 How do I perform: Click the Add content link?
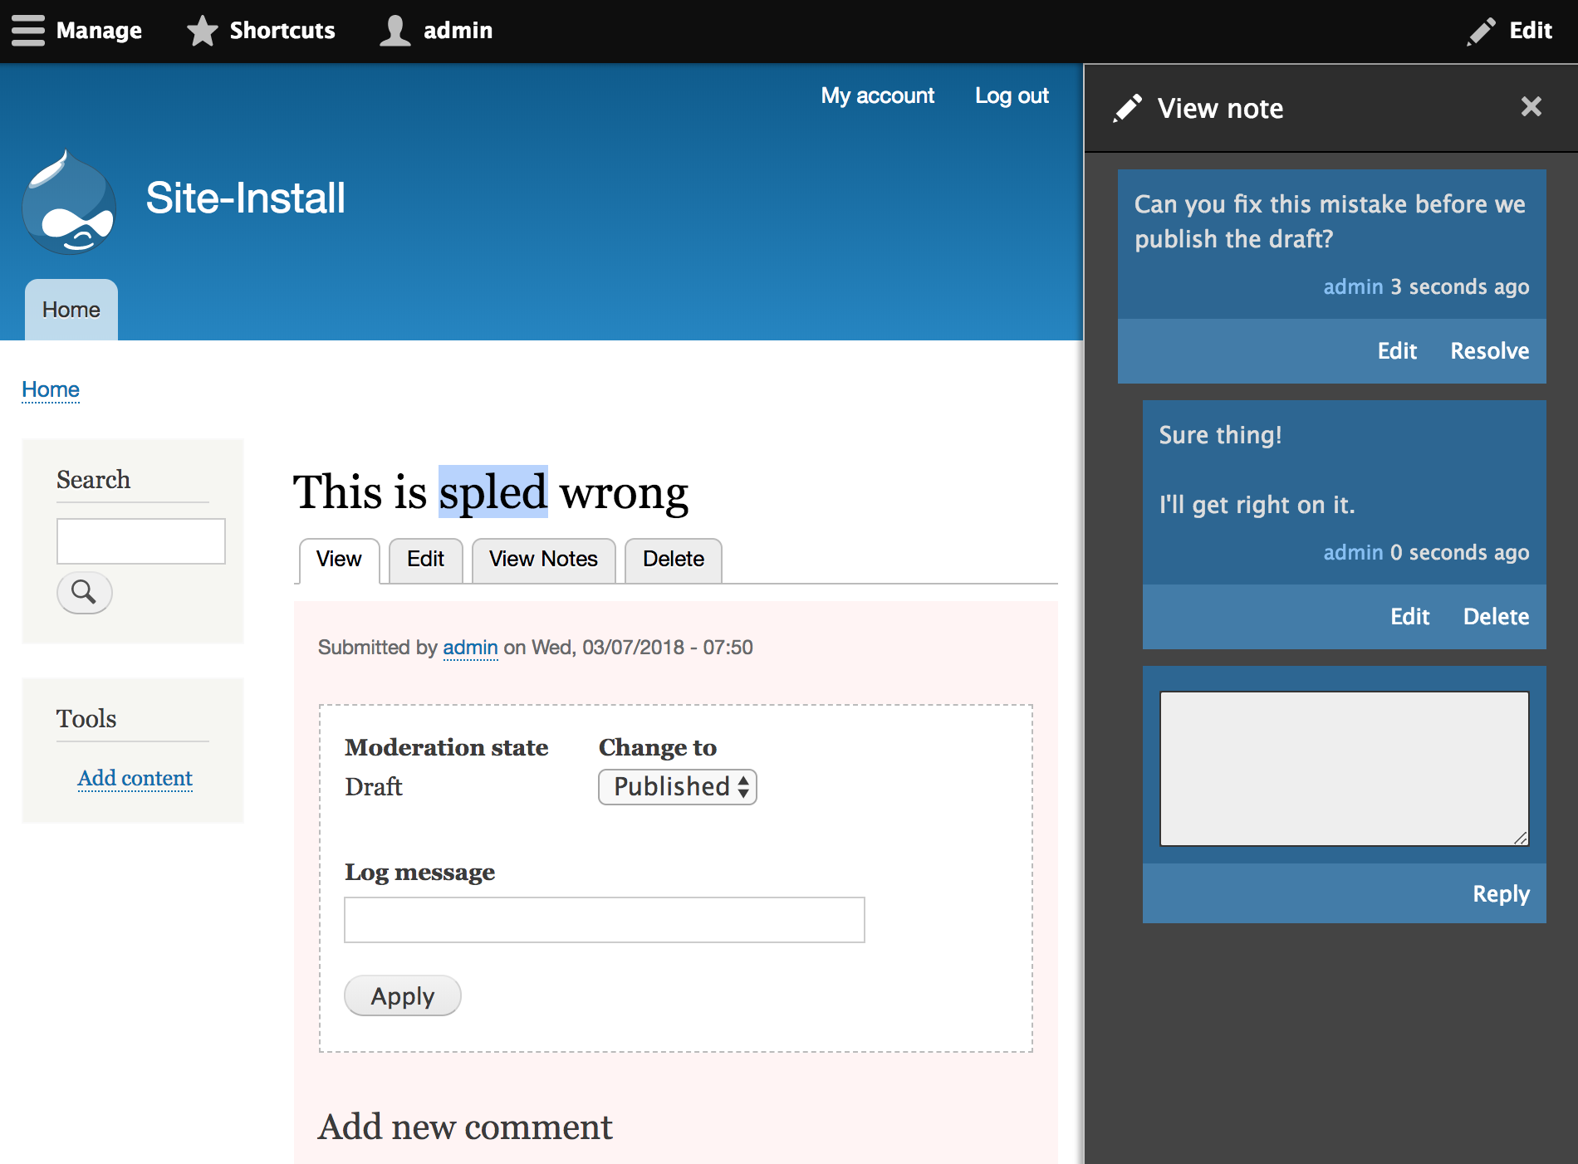point(135,778)
